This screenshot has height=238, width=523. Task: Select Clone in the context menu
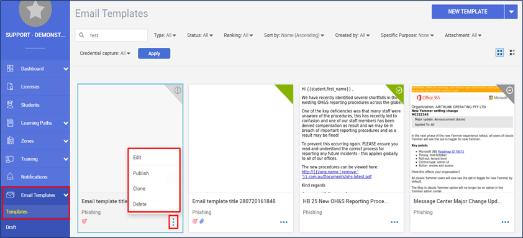(139, 188)
